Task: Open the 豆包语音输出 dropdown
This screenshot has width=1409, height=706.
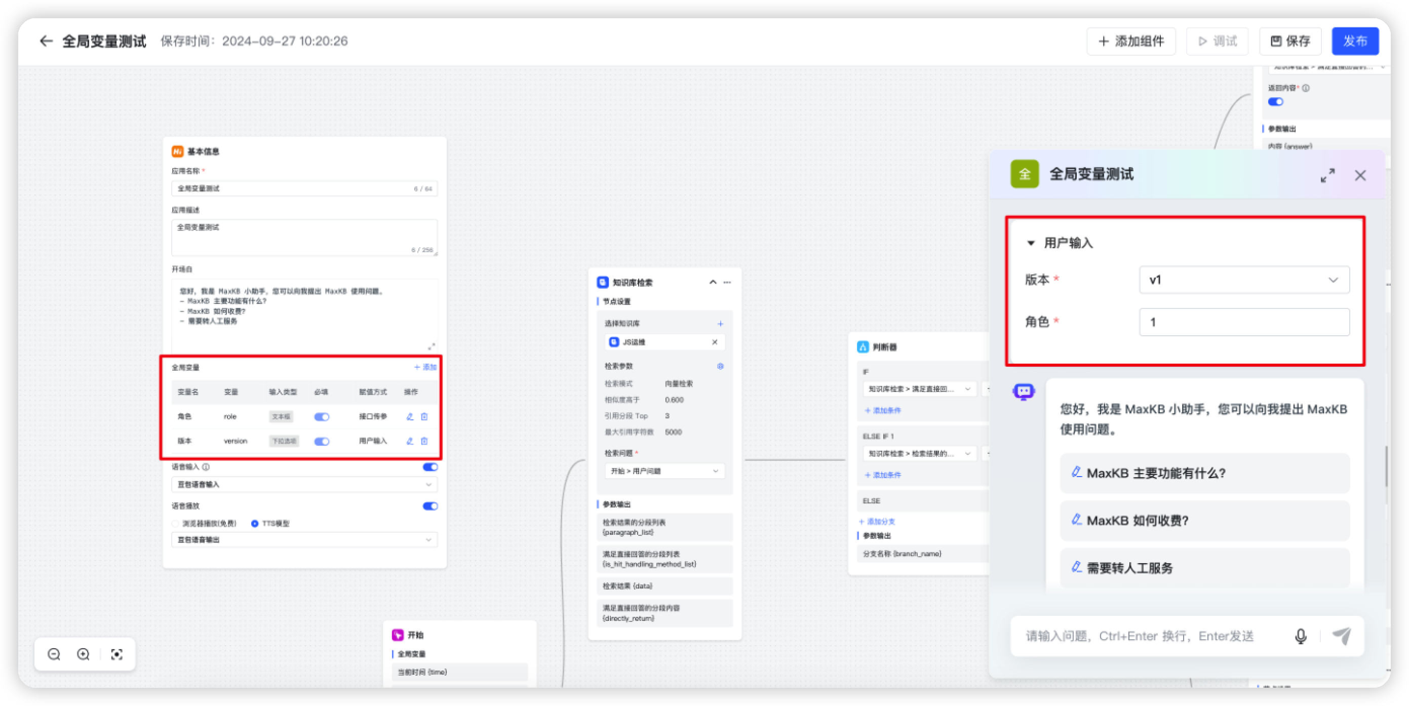Action: 305,540
